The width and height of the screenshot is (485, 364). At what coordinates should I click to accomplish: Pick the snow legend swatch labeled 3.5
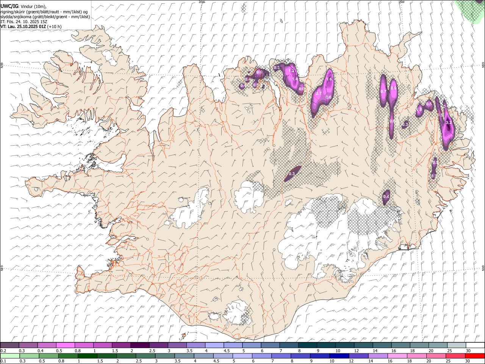pyautogui.click(x=196, y=345)
